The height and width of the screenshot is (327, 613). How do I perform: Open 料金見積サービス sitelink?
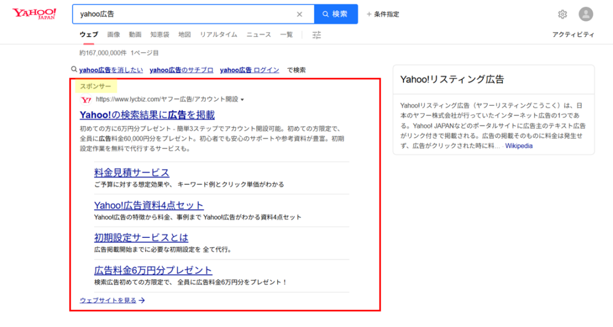tap(132, 173)
